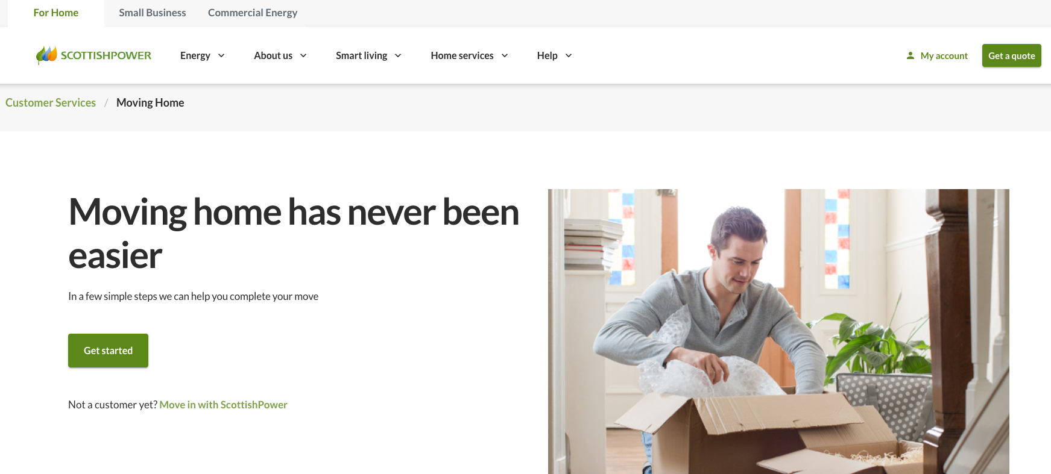Click the My account person icon
The image size is (1051, 474).
tap(910, 55)
